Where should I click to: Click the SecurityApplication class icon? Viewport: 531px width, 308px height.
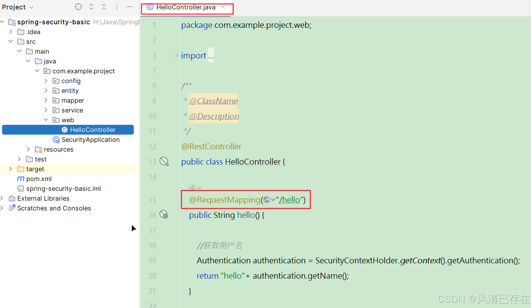coord(56,140)
